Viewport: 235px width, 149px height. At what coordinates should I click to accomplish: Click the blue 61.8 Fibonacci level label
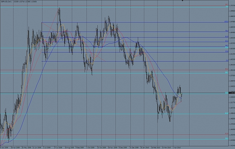227,36
